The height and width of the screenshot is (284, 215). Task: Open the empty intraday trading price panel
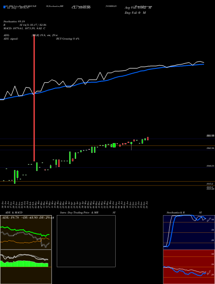click(x=86, y=241)
